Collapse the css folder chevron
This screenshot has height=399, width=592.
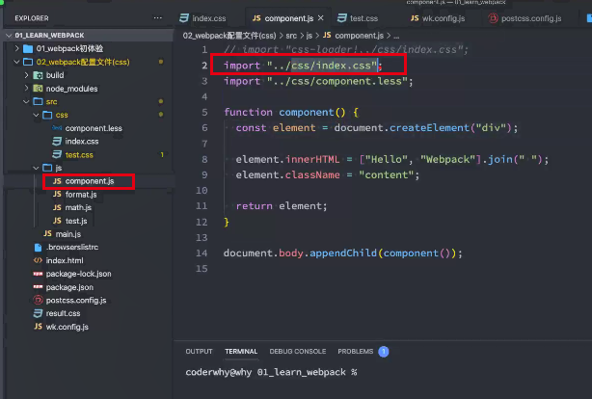coord(36,115)
